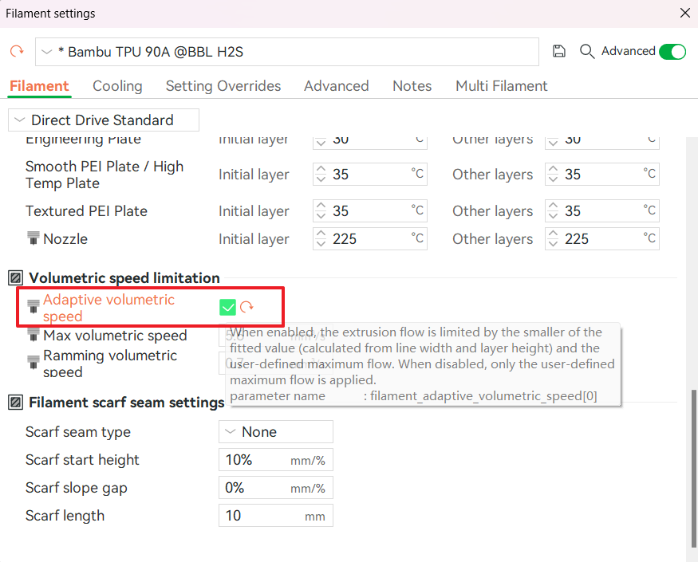Open the settings search magnifier

[x=586, y=51]
